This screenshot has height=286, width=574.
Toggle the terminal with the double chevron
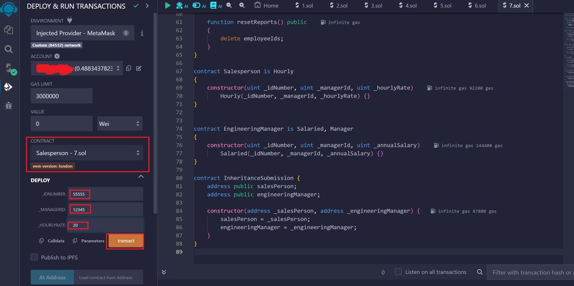click(x=164, y=272)
